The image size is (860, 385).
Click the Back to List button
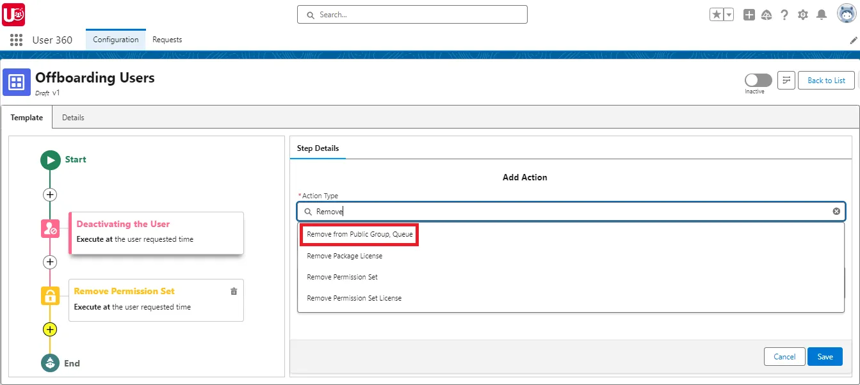(825, 80)
